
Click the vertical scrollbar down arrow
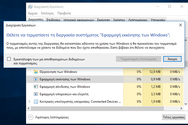pos(186,104)
